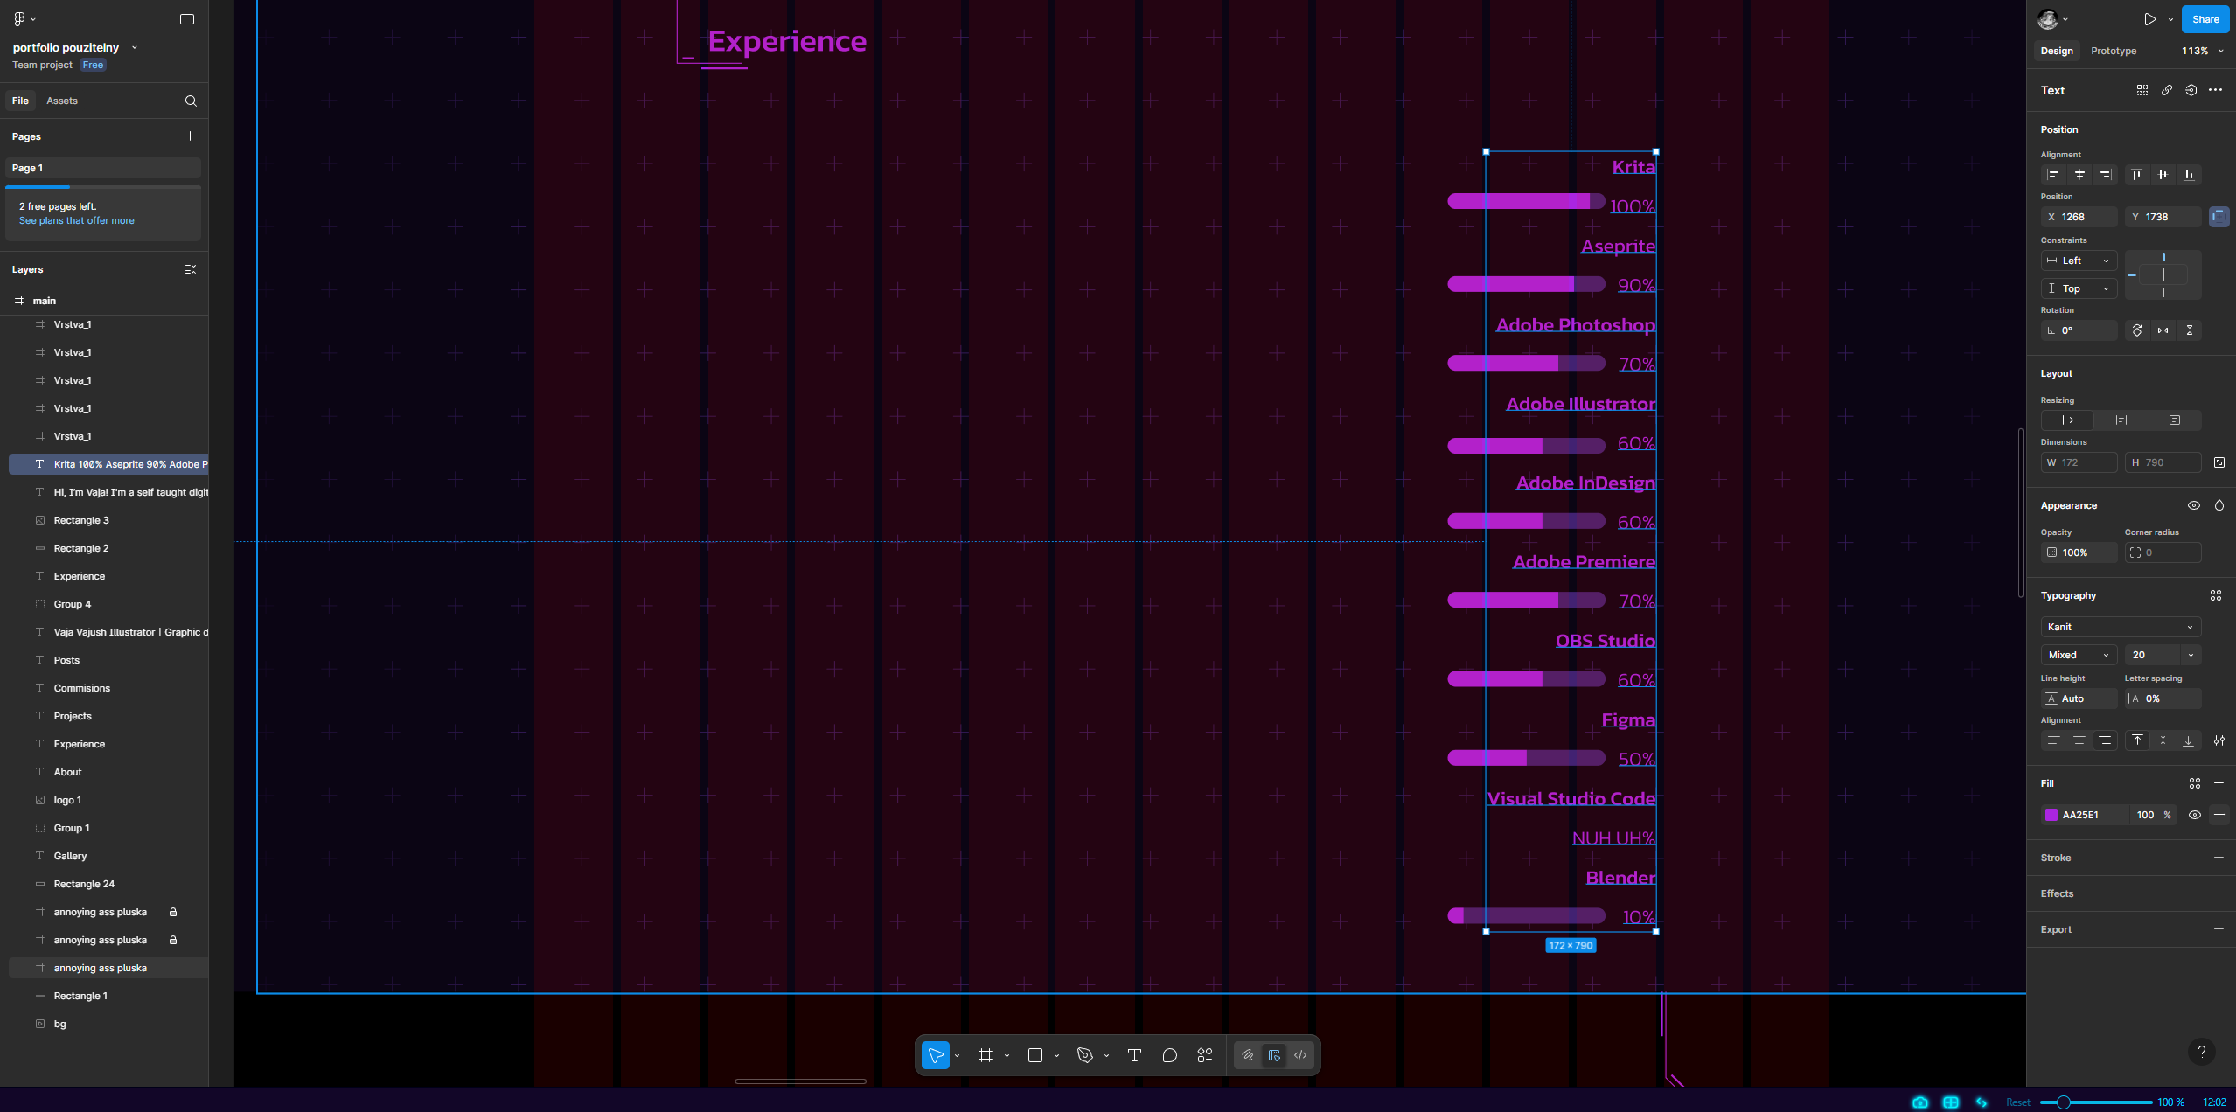
Task: Toggle fill visibility eye icon
Action: 2194,815
